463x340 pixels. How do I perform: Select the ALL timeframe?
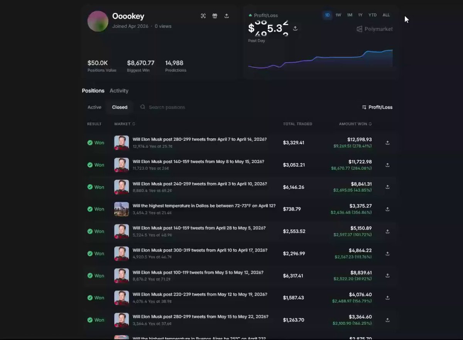[x=386, y=15]
